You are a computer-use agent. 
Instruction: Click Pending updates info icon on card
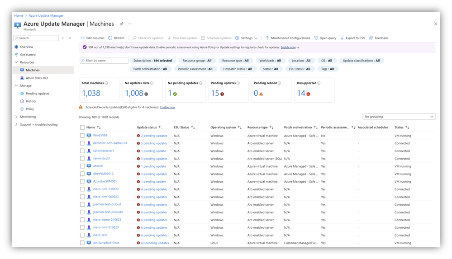(x=238, y=83)
